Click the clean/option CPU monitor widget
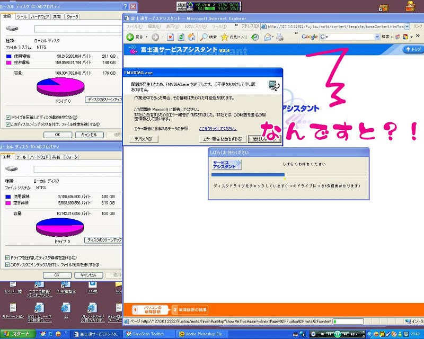 click(x=209, y=6)
